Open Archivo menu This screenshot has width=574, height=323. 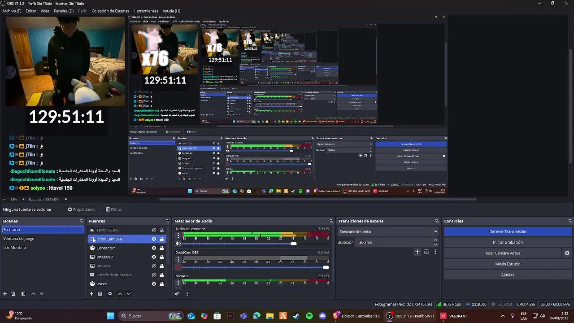tap(12, 11)
